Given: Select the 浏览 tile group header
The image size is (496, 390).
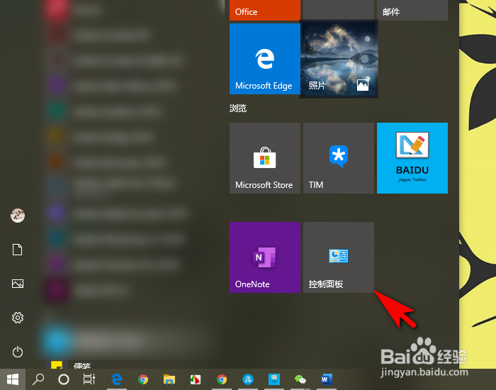Looking at the screenshot, I should [238, 108].
